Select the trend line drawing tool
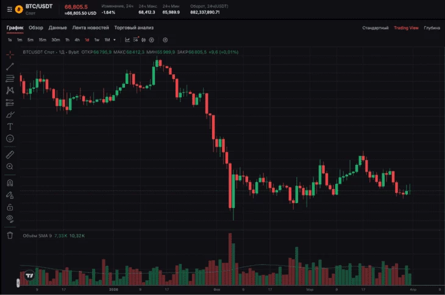 pyautogui.click(x=10, y=66)
